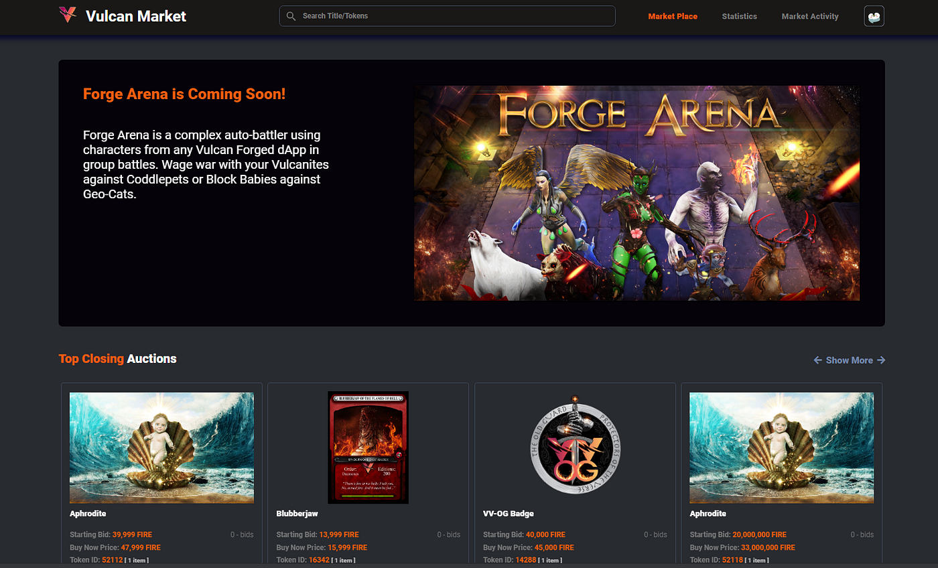Focus the Search Title/Tokens field
The height and width of the screenshot is (568, 938).
coord(447,16)
